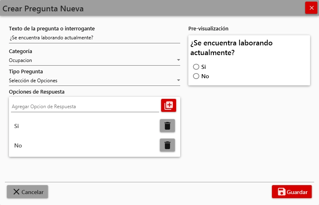Delete the "Si" answer option with trash icon
The width and height of the screenshot is (319, 205).
coord(167,126)
